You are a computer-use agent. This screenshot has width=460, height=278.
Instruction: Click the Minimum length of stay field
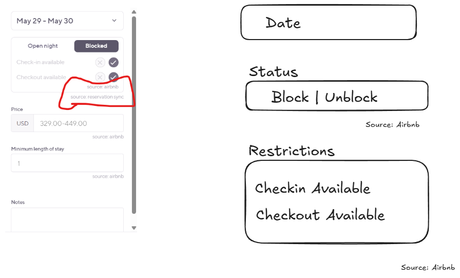coord(67,163)
